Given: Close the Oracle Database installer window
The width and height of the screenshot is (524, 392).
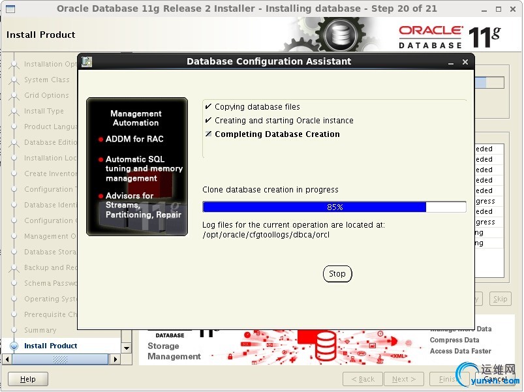Looking at the screenshot, I should point(513,9).
